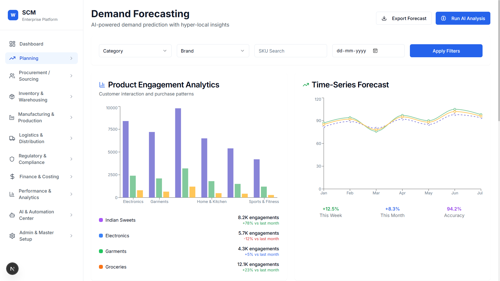Click the round N badge at bottom left
The image size is (500, 281).
pos(12,269)
